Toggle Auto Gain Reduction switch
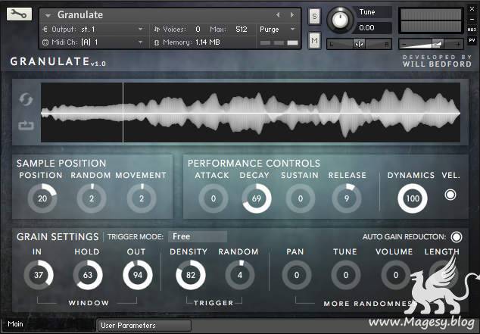The height and width of the screenshot is (334, 480). pyautogui.click(x=456, y=236)
